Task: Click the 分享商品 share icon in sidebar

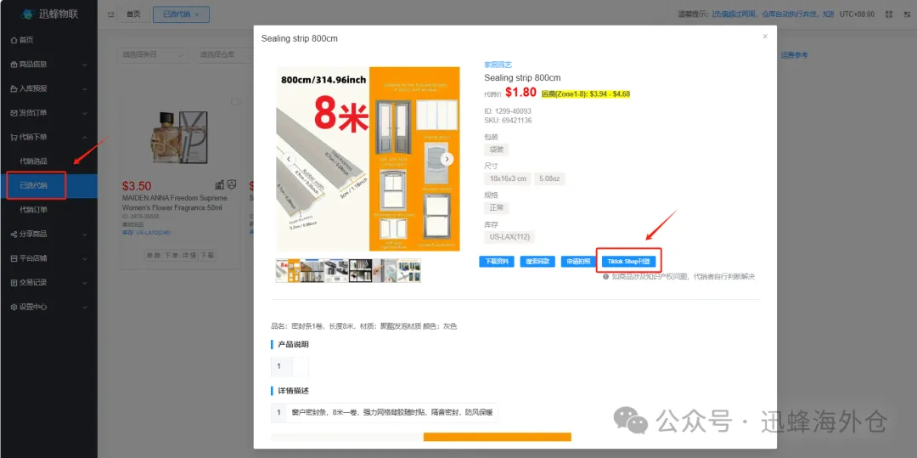Action: click(14, 234)
